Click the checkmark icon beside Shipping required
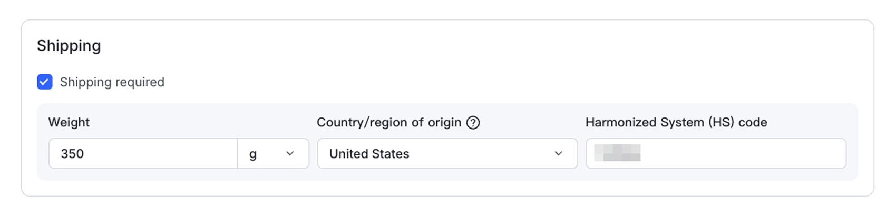 pyautogui.click(x=45, y=82)
